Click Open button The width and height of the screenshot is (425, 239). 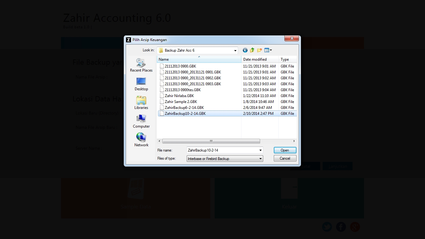(x=285, y=150)
